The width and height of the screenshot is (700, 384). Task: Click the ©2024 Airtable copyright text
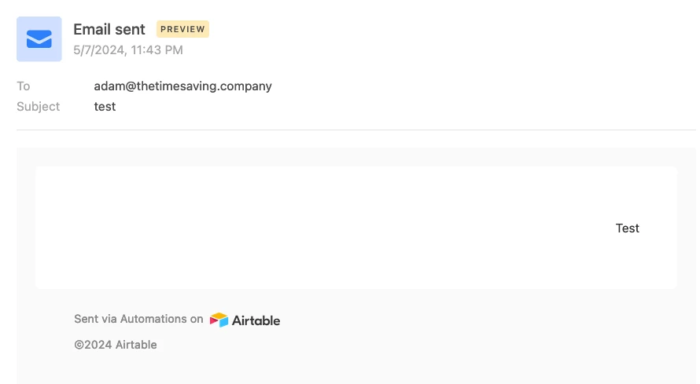(116, 345)
